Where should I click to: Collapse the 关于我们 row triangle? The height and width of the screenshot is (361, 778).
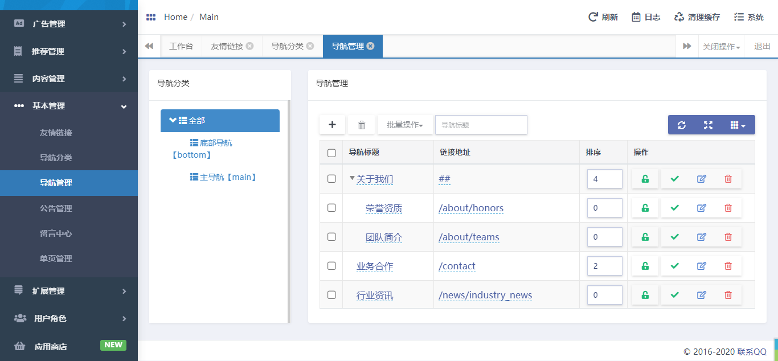tap(352, 178)
